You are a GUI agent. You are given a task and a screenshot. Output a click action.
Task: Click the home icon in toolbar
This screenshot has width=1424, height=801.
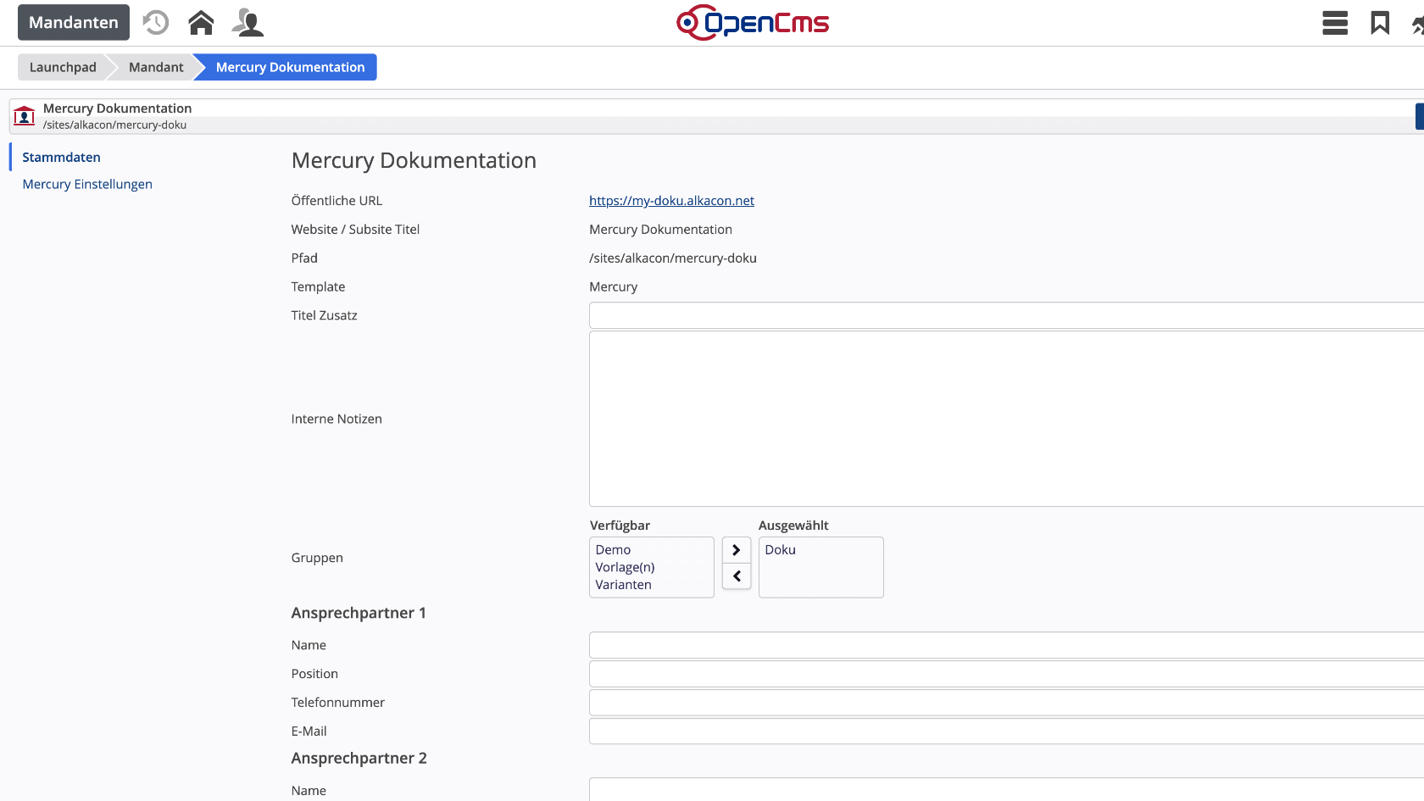tap(201, 23)
